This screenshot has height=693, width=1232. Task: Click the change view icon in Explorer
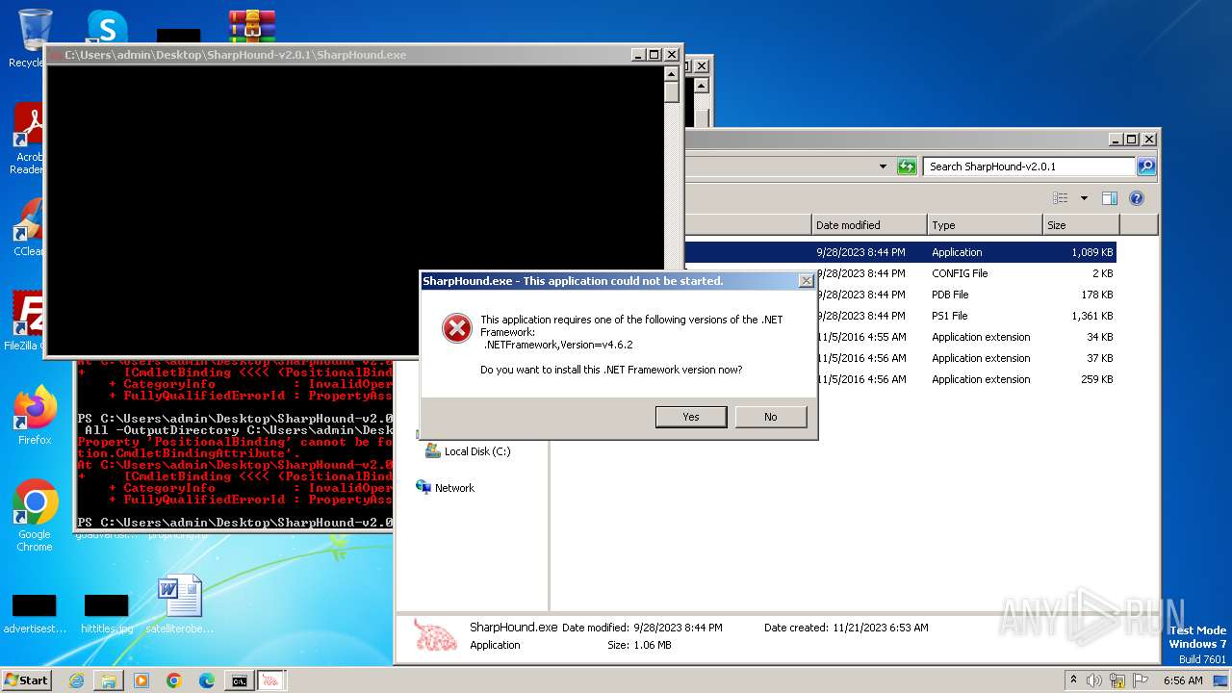(1060, 198)
